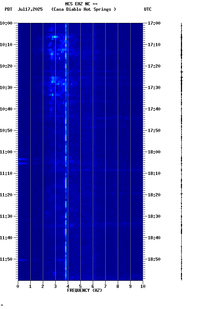Click the 9 Hz frequency tick label

point(130,286)
